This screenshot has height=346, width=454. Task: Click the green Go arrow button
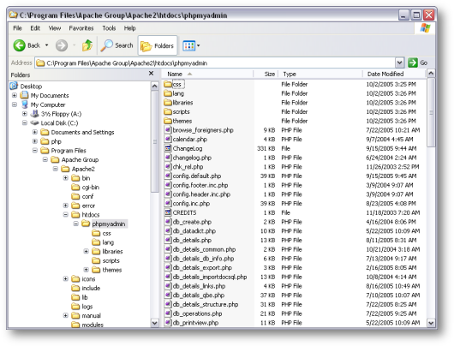413,63
